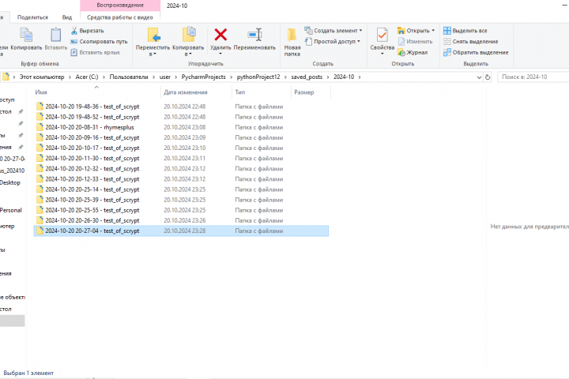Open the Copy to (Копировать в) menu

(x=188, y=42)
